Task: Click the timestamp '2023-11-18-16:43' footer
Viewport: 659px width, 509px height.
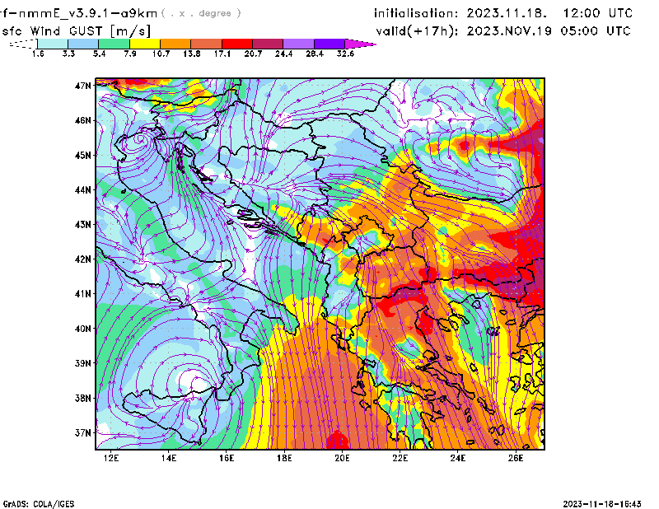Action: (602, 504)
